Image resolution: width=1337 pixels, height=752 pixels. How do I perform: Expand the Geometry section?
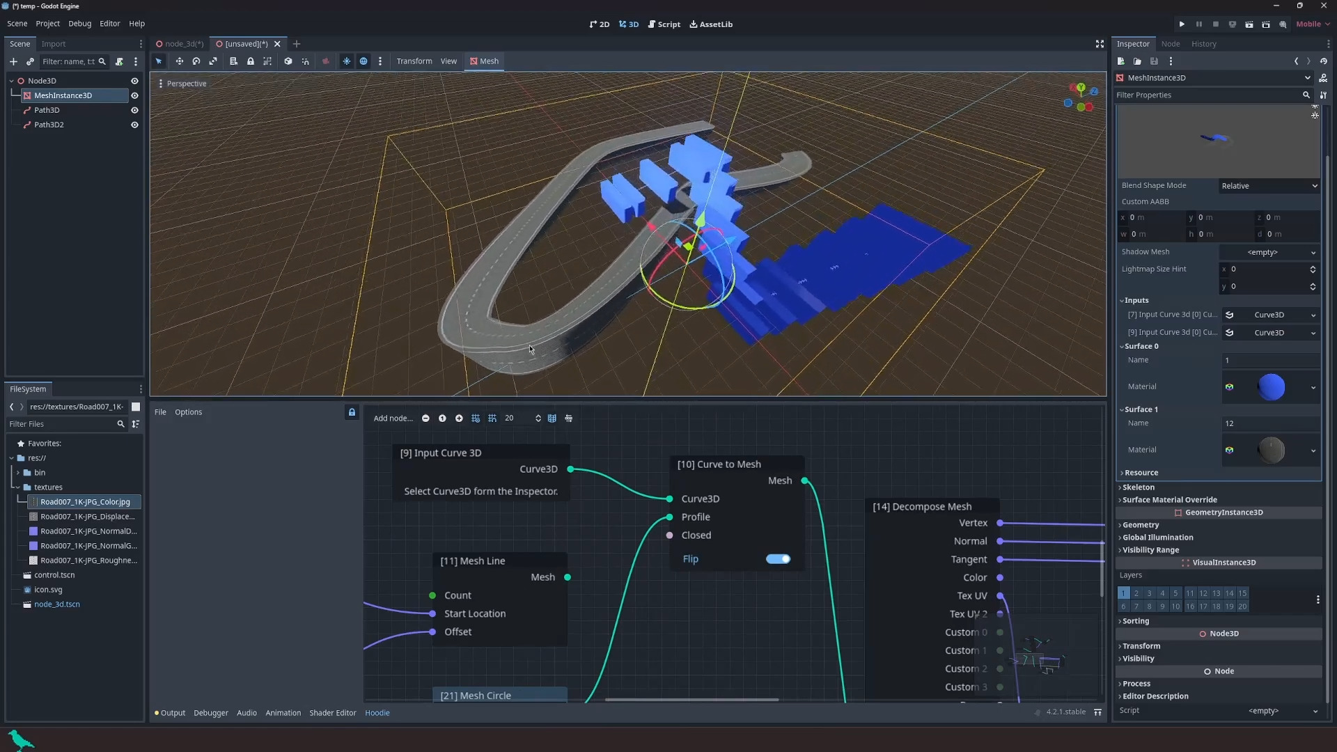coord(1141,525)
